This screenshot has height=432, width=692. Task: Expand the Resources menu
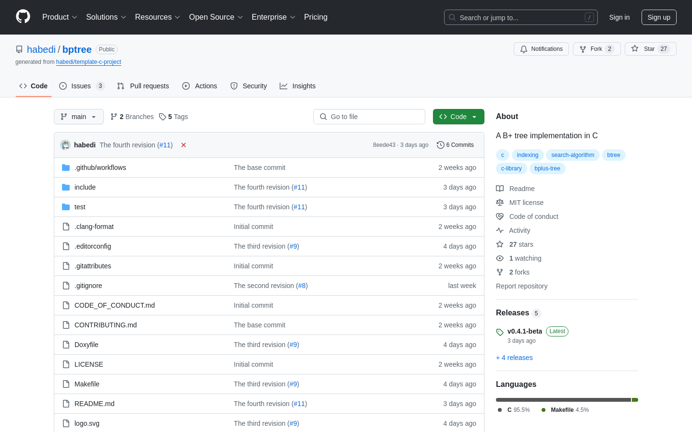(158, 17)
